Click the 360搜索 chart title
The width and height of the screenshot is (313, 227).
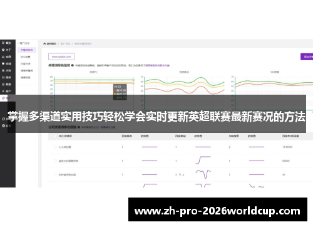(275, 72)
